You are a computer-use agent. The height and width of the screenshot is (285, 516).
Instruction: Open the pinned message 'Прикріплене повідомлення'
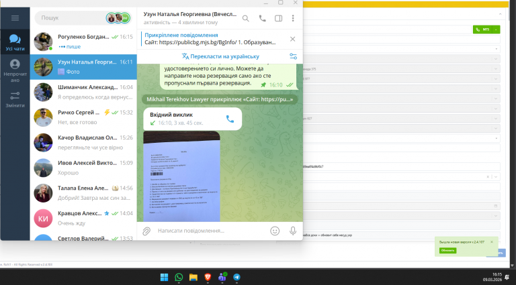pos(210,39)
